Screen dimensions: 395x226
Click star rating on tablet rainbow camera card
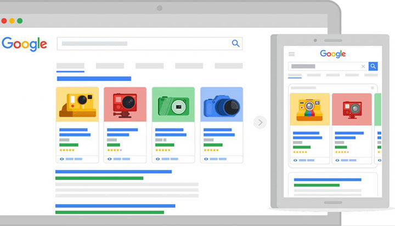point(300,152)
